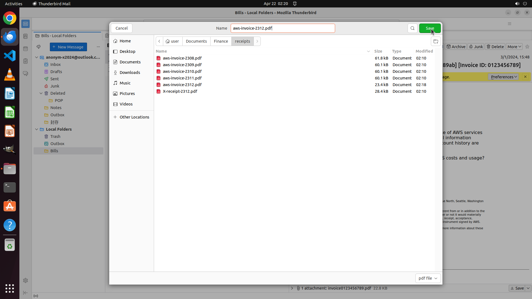Open the calendar icon in Thunderbird sidebar

tap(25, 49)
